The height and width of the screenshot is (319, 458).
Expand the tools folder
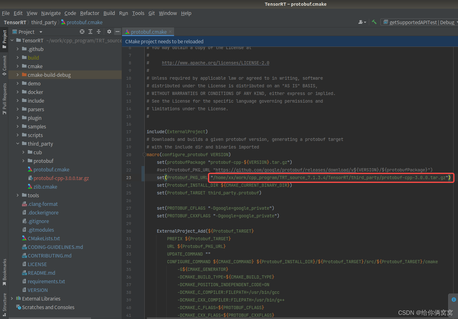[x=18, y=195]
